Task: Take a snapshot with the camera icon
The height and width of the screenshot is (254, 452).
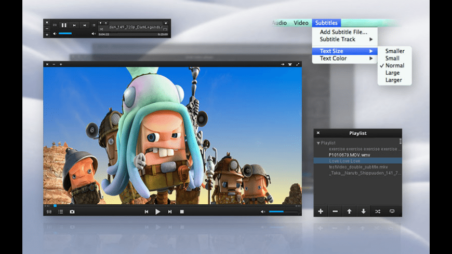Action: [x=72, y=211]
